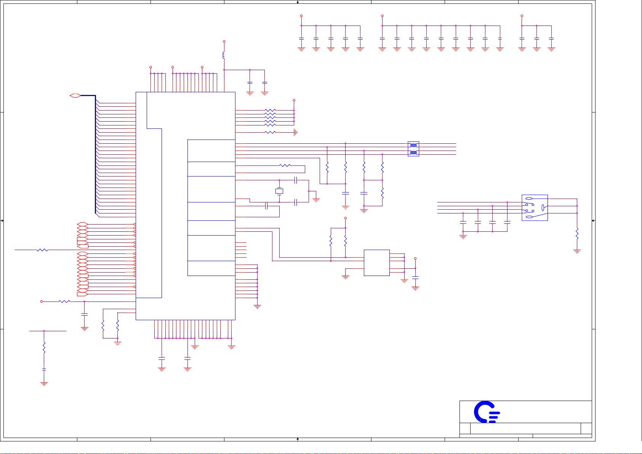
Task: Select the far-right resistor above ground
Action: [x=577, y=234]
